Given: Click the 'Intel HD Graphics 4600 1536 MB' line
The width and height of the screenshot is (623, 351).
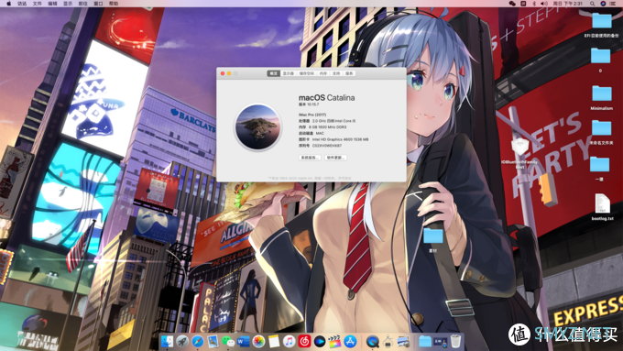Looking at the screenshot, I should tap(333, 139).
